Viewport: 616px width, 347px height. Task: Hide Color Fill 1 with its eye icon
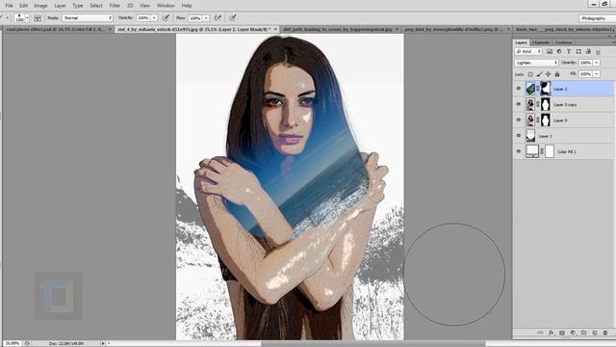pos(518,151)
